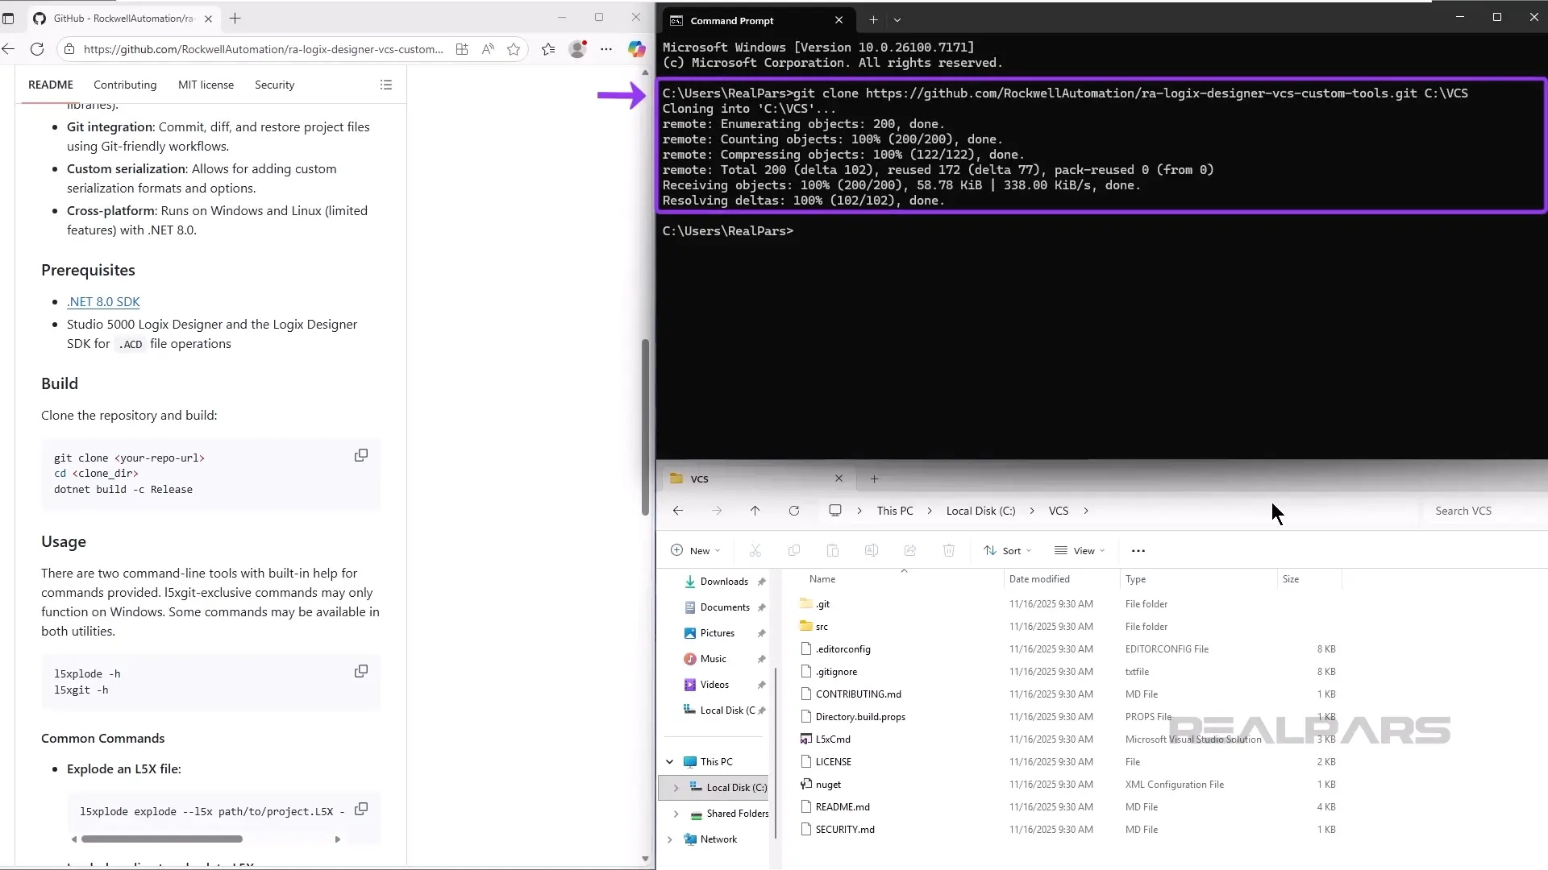Open the new tab dropdown in Command Prompt
The width and height of the screenshot is (1548, 870).
[898, 20]
